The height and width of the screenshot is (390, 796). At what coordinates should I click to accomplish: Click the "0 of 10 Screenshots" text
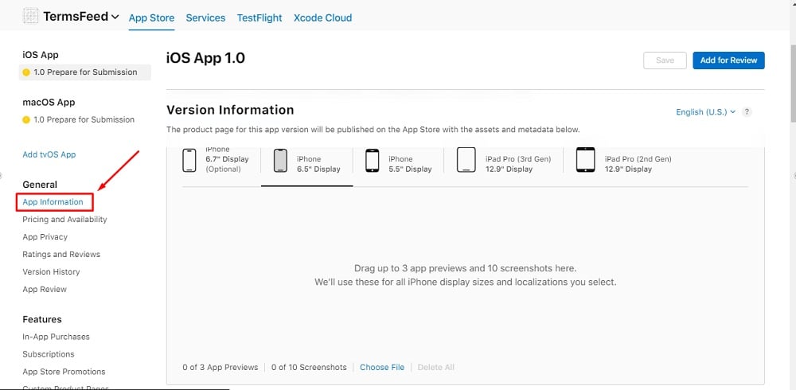click(309, 367)
